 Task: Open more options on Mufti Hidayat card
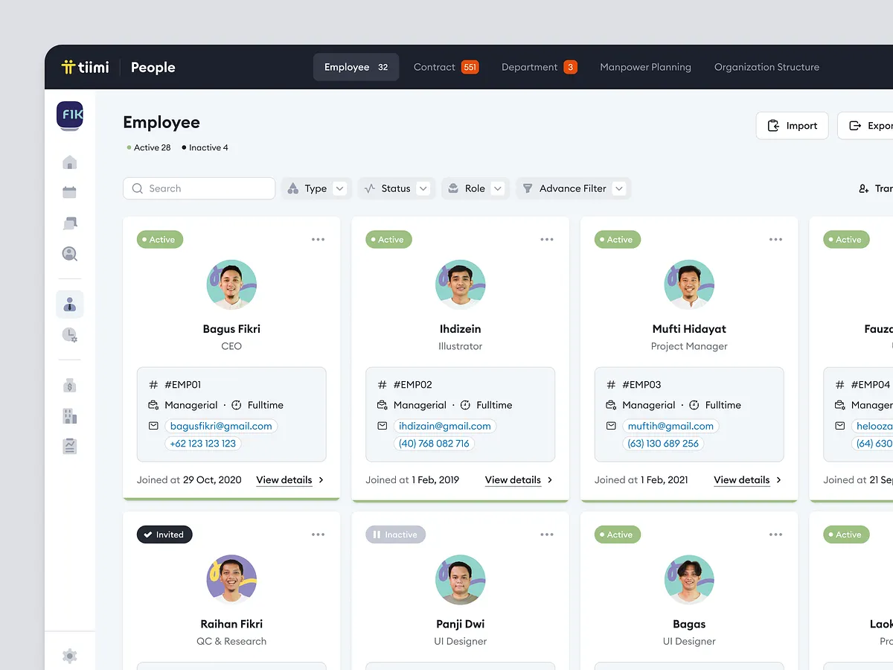pos(776,240)
